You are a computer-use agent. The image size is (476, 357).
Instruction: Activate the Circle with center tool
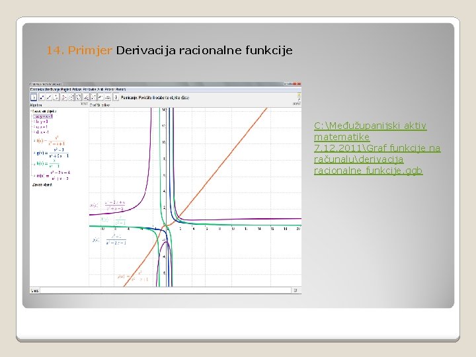(71, 97)
